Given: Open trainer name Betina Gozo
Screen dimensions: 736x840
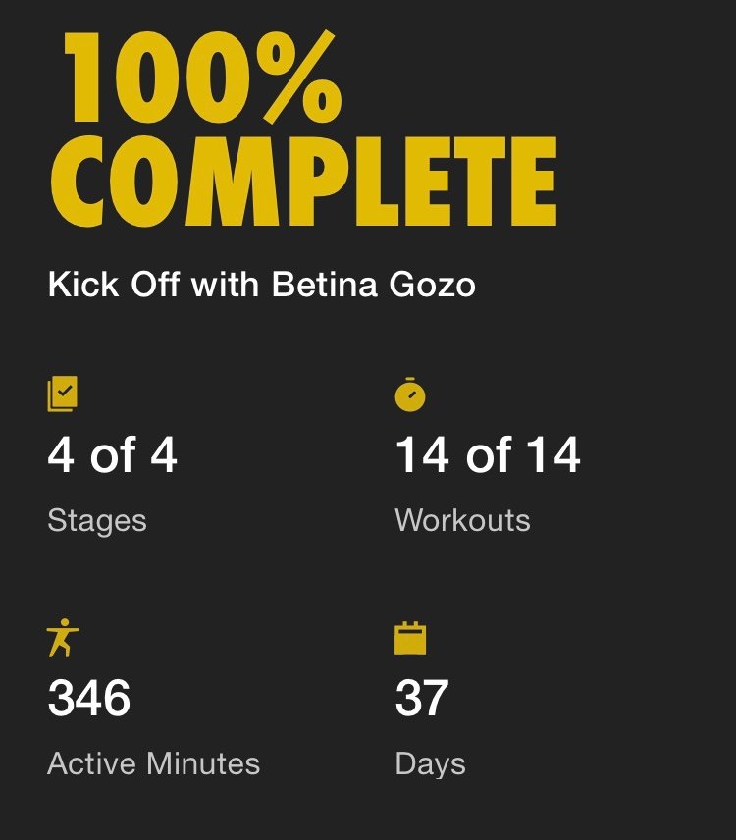Looking at the screenshot, I should pyautogui.click(x=373, y=285).
